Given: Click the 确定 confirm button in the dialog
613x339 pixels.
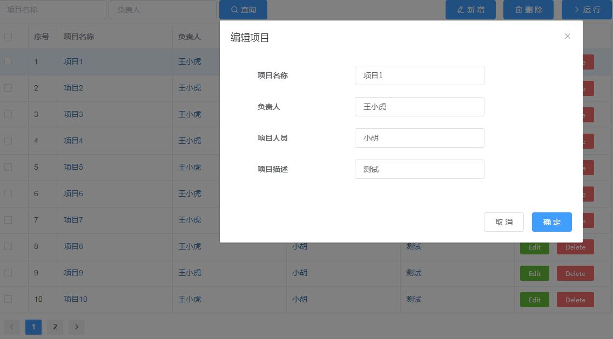Looking at the screenshot, I should point(551,222).
